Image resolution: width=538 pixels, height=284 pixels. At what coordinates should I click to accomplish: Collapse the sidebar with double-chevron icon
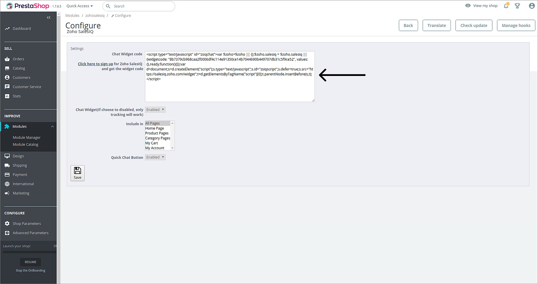(49, 18)
